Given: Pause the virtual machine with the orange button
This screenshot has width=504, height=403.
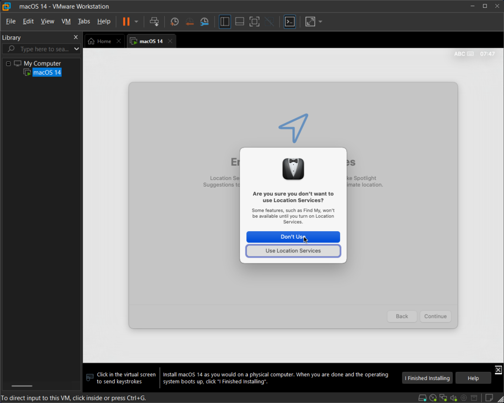Looking at the screenshot, I should [126, 22].
